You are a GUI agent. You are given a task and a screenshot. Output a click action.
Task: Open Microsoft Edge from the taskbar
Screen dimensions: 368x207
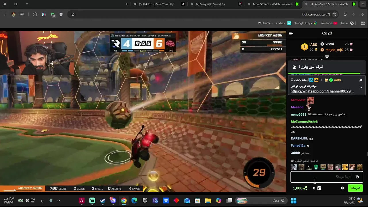tap(134, 200)
